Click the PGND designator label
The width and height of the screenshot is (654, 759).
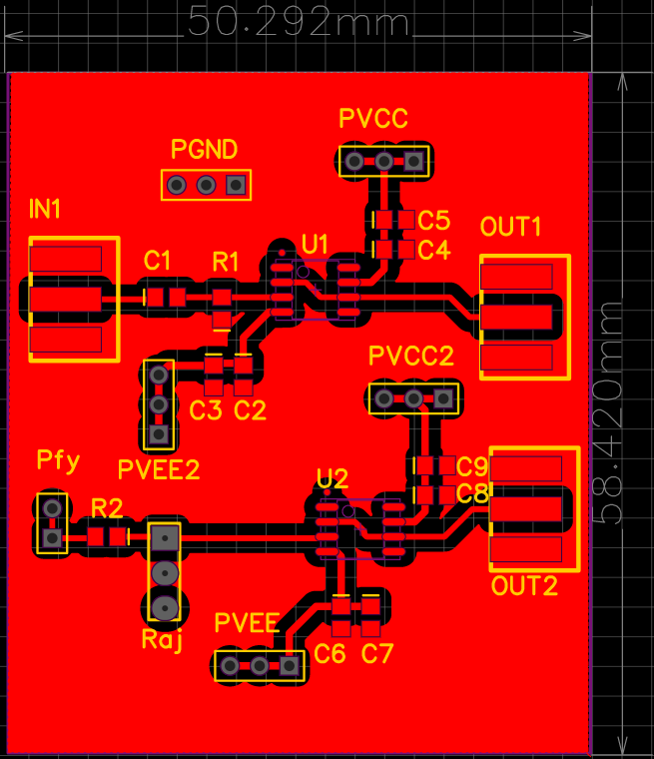tap(205, 150)
